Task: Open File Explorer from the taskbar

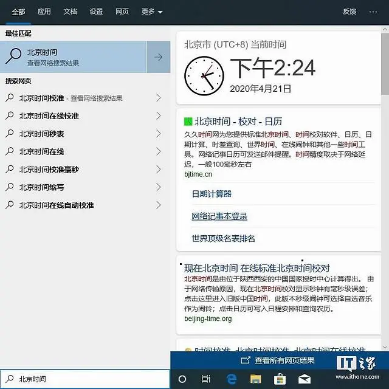Action: click(x=255, y=379)
